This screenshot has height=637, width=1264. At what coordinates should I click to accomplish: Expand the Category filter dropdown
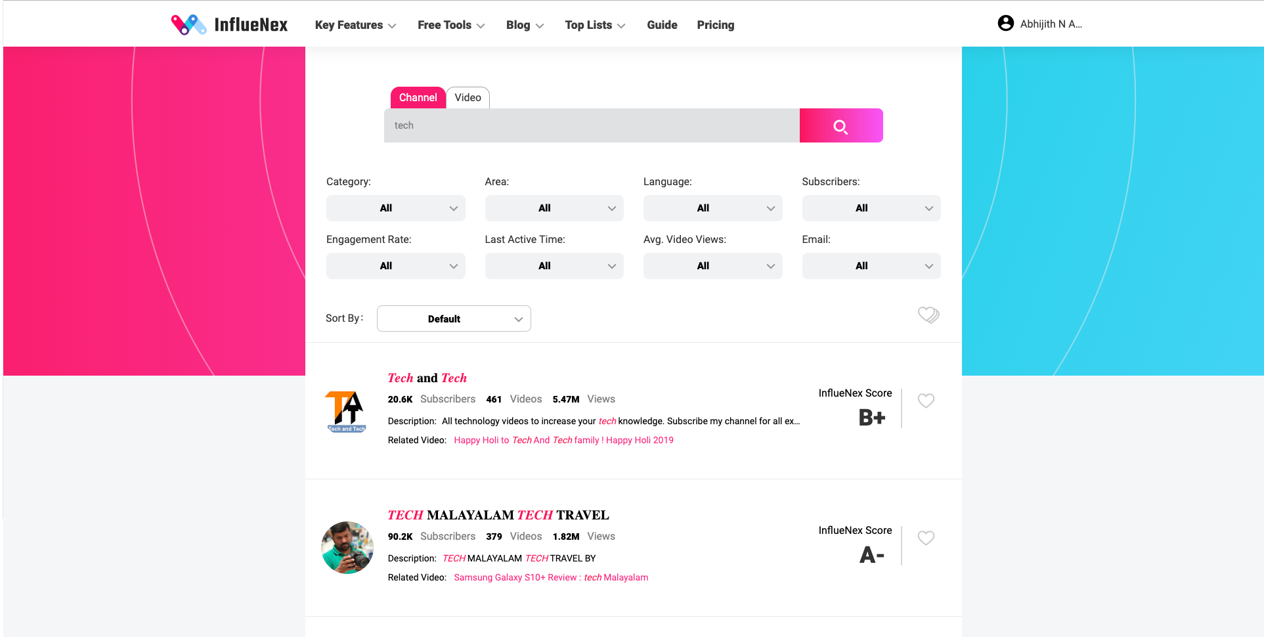tap(395, 208)
